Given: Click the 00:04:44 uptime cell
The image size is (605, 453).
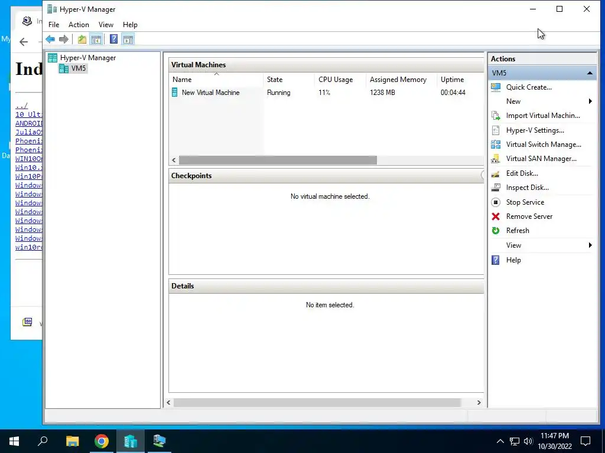Looking at the screenshot, I should tap(453, 93).
